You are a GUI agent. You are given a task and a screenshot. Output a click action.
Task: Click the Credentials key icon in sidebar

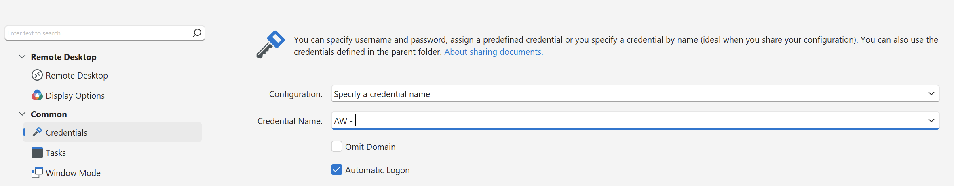37,132
